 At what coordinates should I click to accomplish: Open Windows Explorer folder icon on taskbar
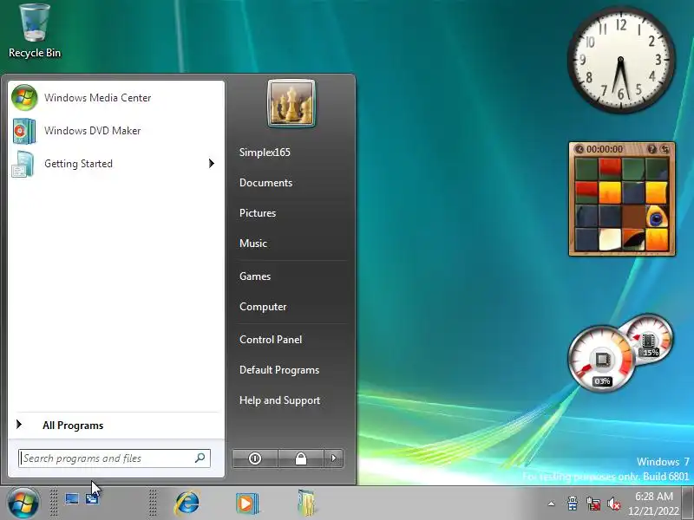click(x=306, y=504)
